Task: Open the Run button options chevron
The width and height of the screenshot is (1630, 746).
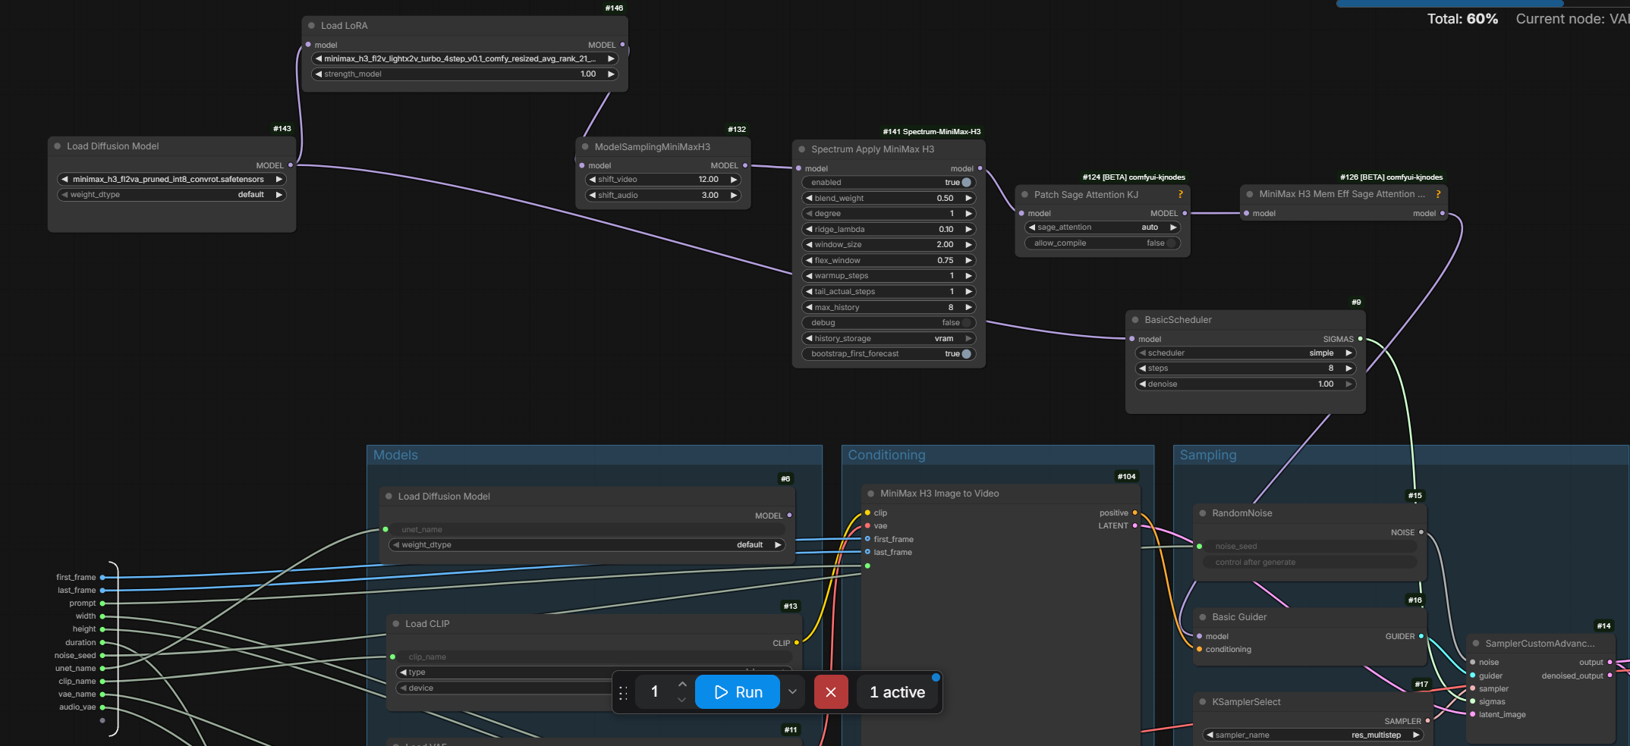Action: click(x=792, y=692)
